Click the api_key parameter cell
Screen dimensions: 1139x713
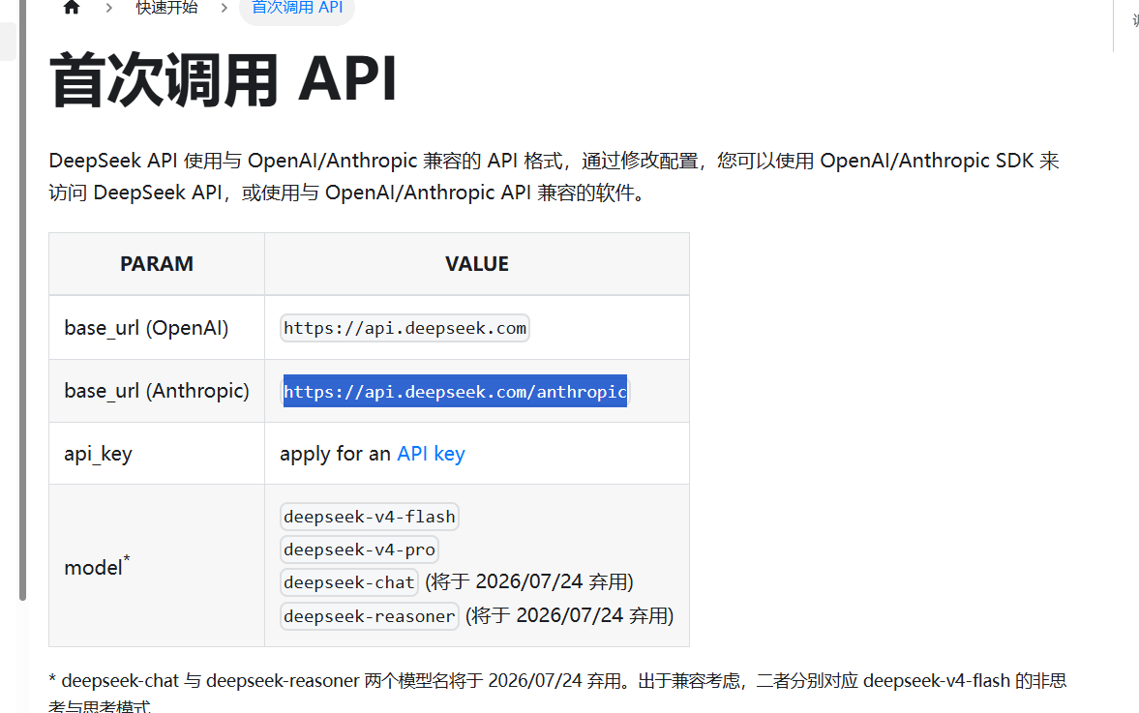pos(156,454)
